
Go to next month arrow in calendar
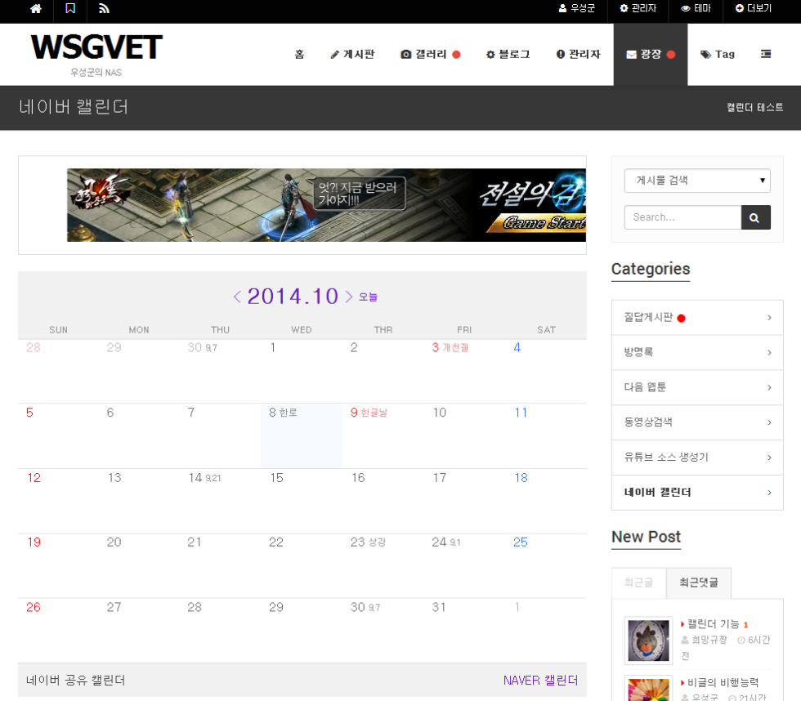349,297
